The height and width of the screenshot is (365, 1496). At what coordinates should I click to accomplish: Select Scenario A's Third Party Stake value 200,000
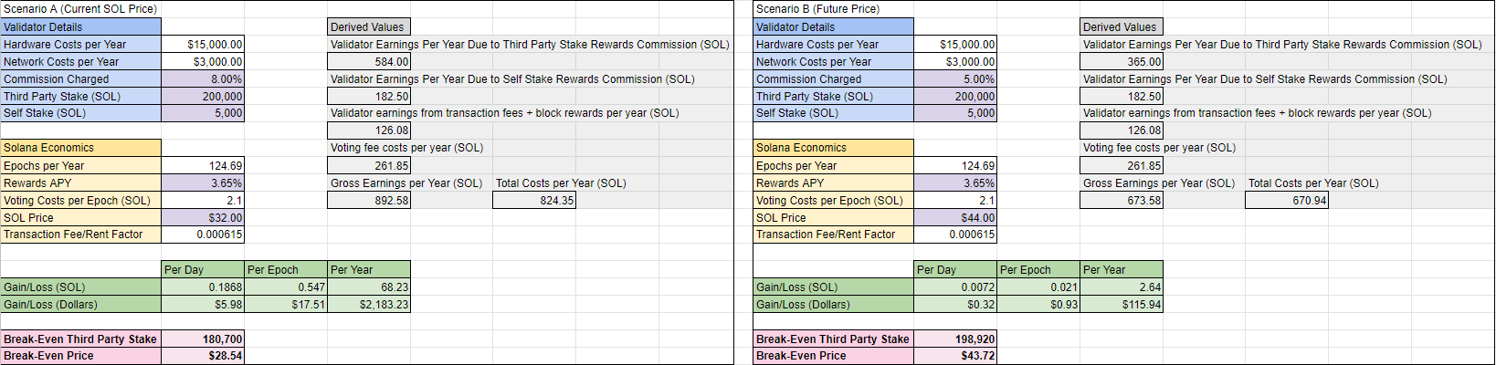tap(203, 97)
